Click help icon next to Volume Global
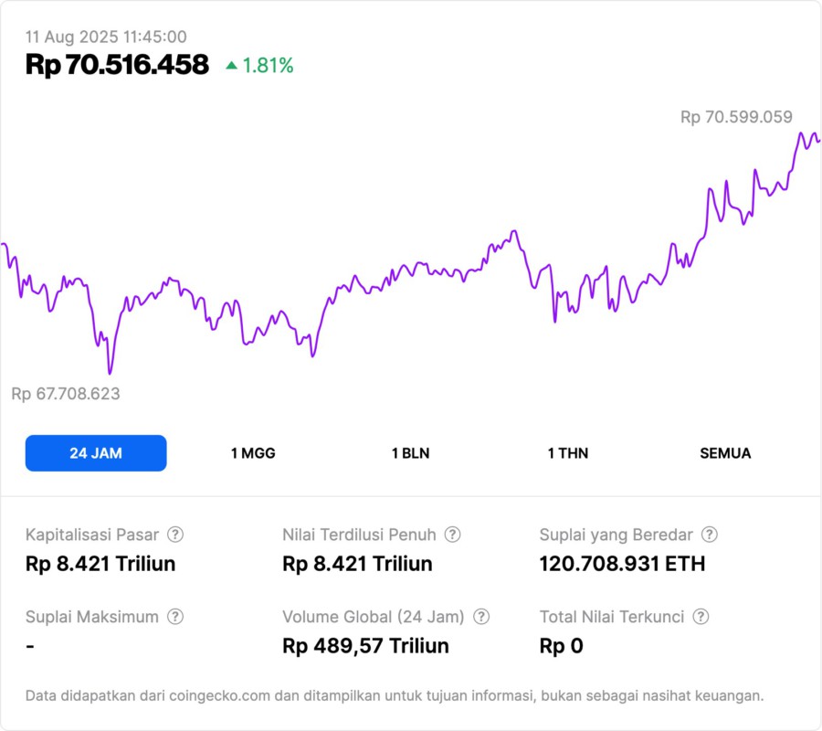This screenshot has height=731, width=822. [x=481, y=617]
